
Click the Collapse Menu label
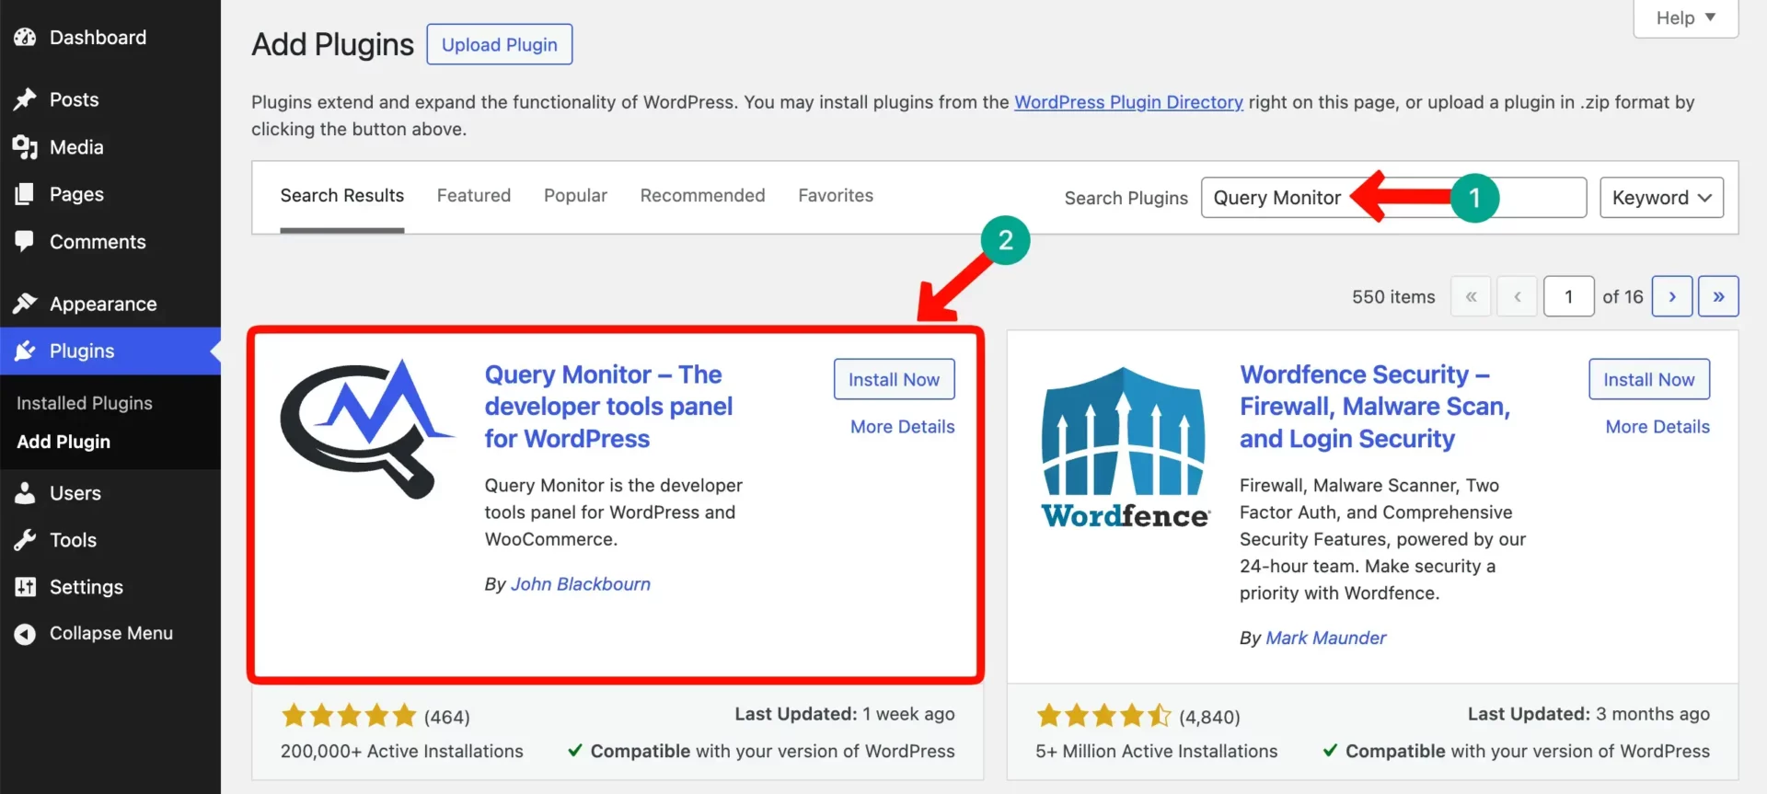(111, 633)
